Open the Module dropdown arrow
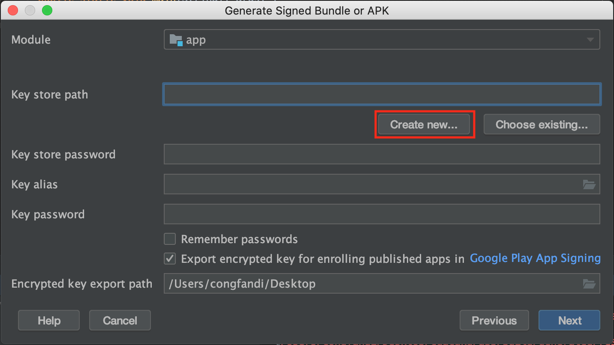Screen dimensions: 614x345 [590, 40]
